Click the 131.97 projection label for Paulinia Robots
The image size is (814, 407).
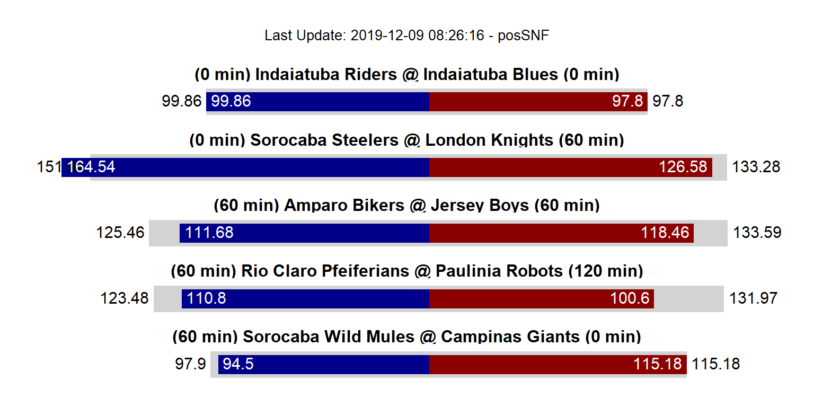pyautogui.click(x=753, y=298)
